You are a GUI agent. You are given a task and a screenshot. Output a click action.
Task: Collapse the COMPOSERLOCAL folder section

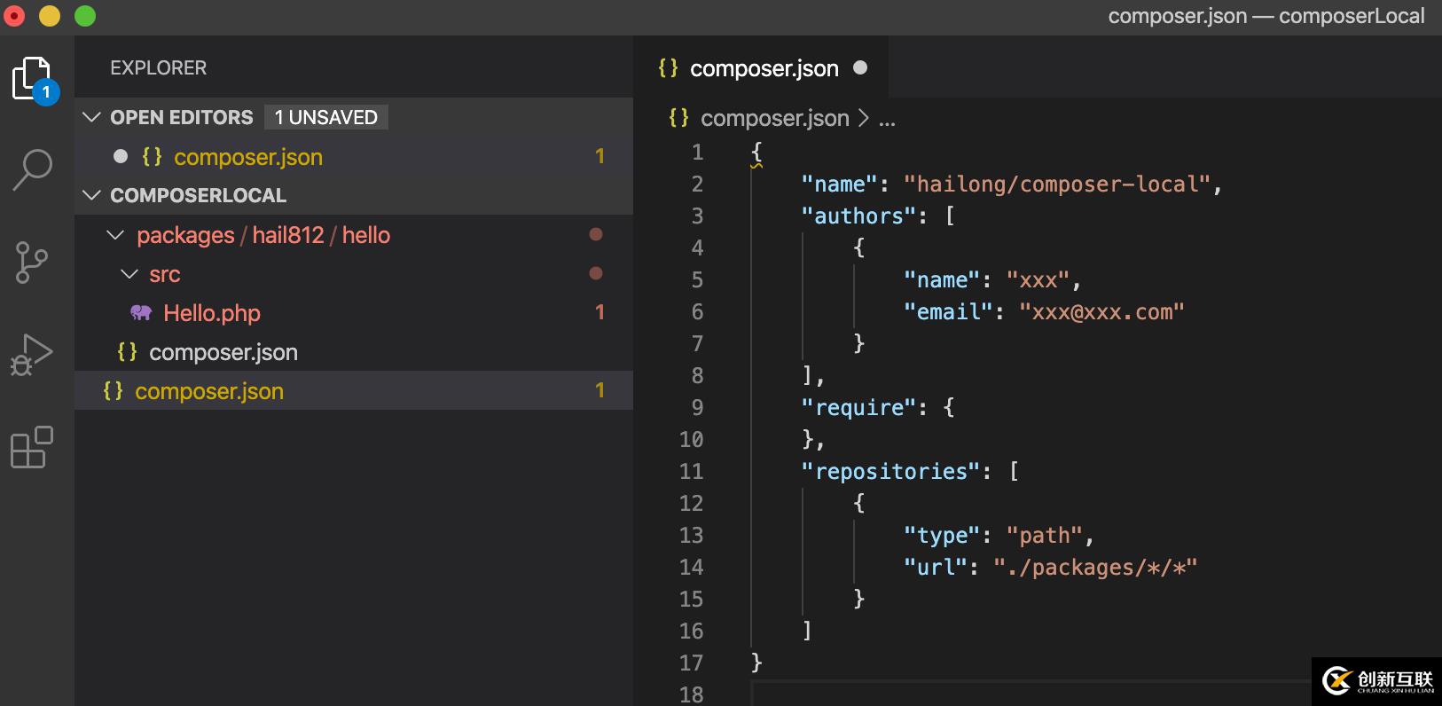point(91,195)
